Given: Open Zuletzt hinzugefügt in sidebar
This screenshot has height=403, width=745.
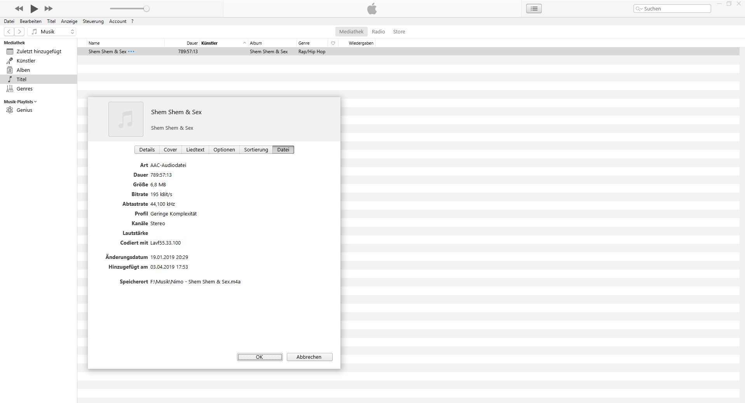Looking at the screenshot, I should point(38,51).
